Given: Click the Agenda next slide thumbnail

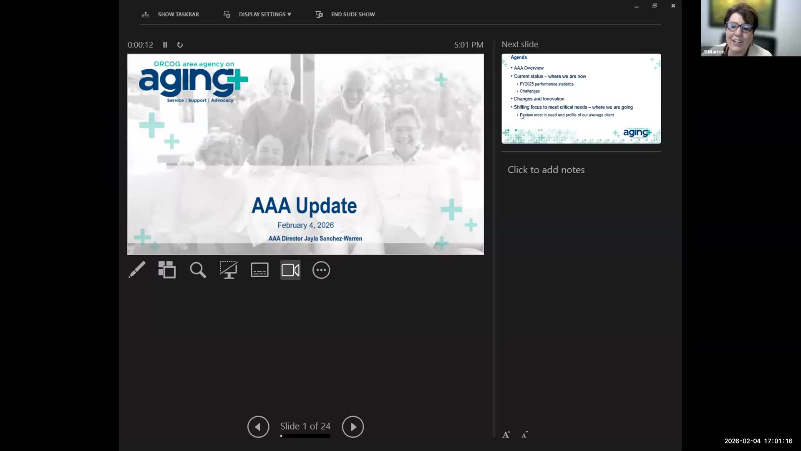Looking at the screenshot, I should [581, 99].
